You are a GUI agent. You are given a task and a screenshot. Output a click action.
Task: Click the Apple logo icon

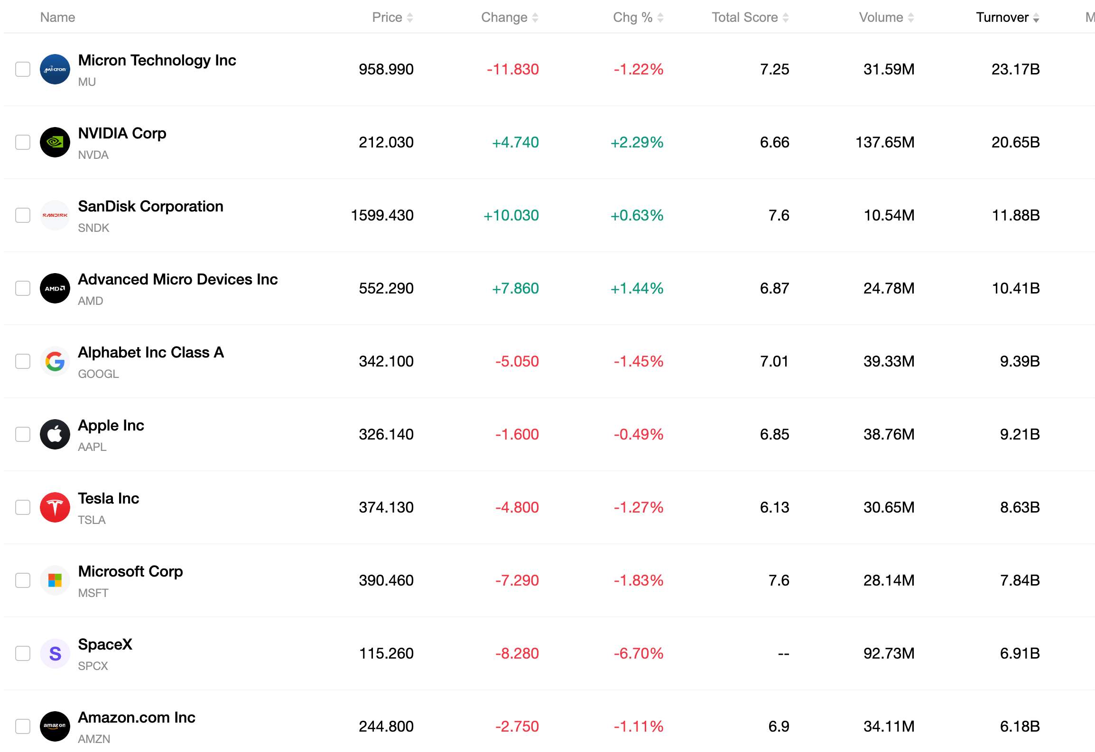(55, 434)
